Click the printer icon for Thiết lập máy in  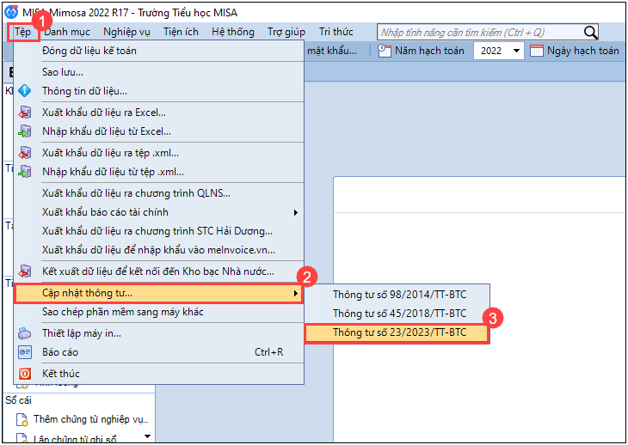click(25, 333)
